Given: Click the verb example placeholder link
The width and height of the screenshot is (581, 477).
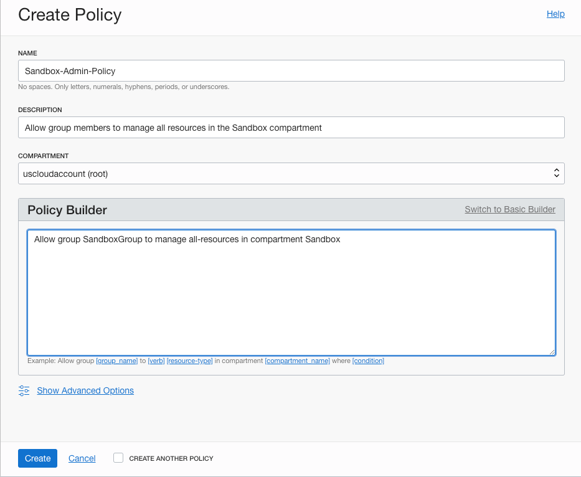Looking at the screenshot, I should pyautogui.click(x=156, y=361).
